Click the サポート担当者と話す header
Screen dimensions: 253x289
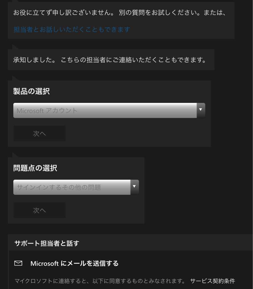[47, 243]
